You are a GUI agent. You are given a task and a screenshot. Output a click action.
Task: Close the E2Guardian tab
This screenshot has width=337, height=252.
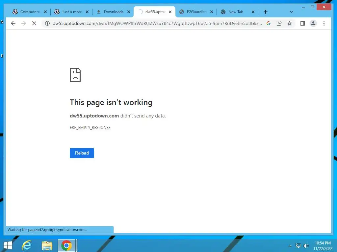[212, 12]
